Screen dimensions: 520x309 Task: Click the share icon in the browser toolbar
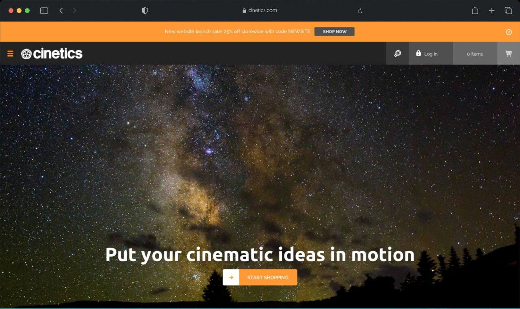click(x=475, y=11)
